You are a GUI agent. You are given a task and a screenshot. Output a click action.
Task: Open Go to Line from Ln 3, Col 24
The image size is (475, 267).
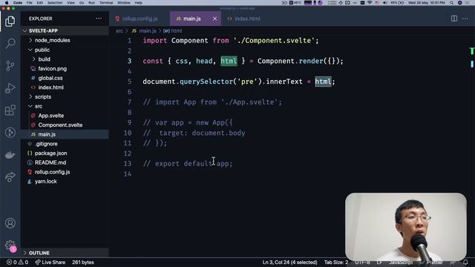click(x=289, y=262)
